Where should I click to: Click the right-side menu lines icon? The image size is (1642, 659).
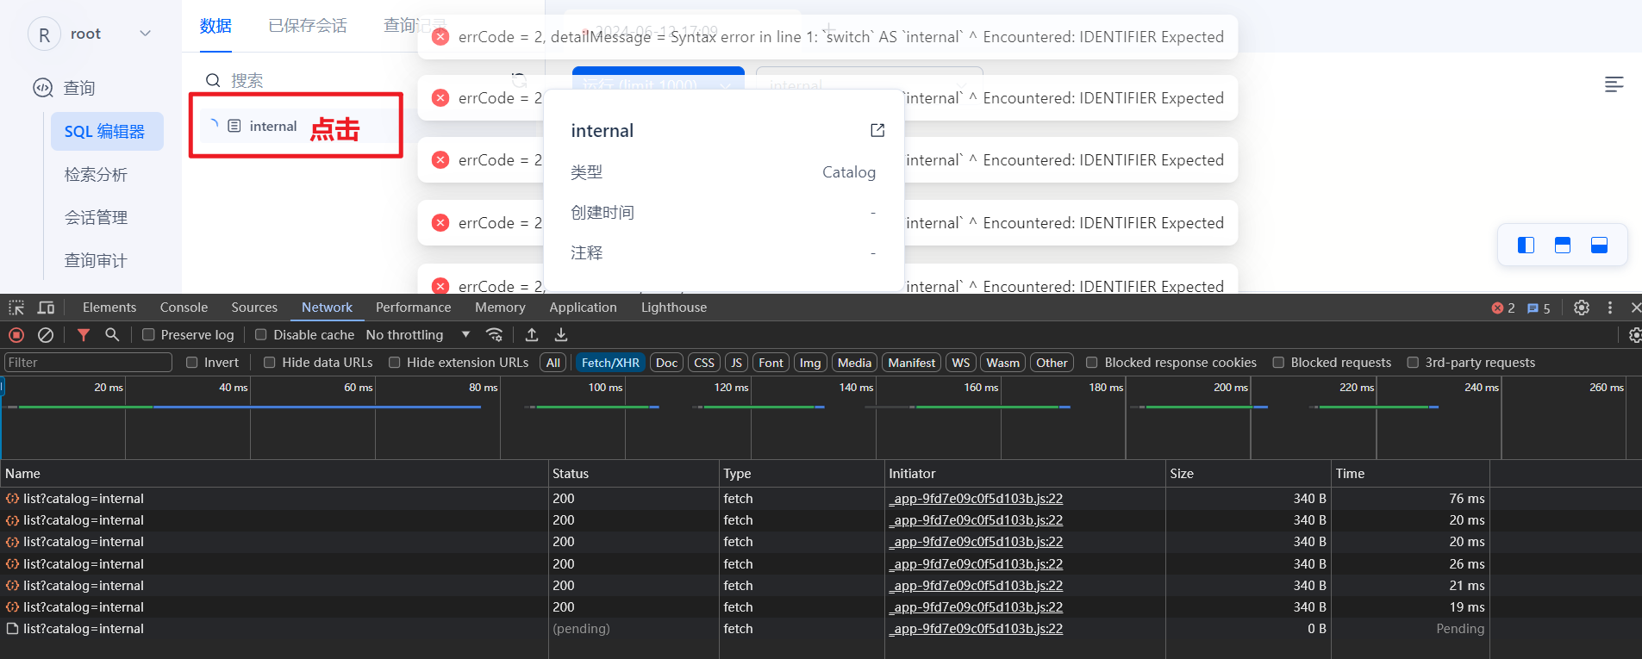[x=1614, y=84]
